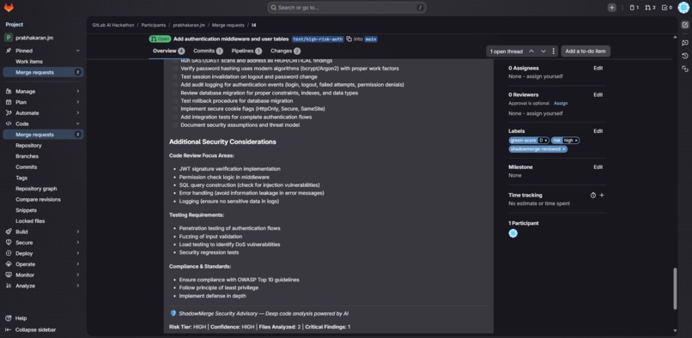Screen dimensions: 692x338
Task: Open Repository in sidebar
Action: [x=28, y=145]
